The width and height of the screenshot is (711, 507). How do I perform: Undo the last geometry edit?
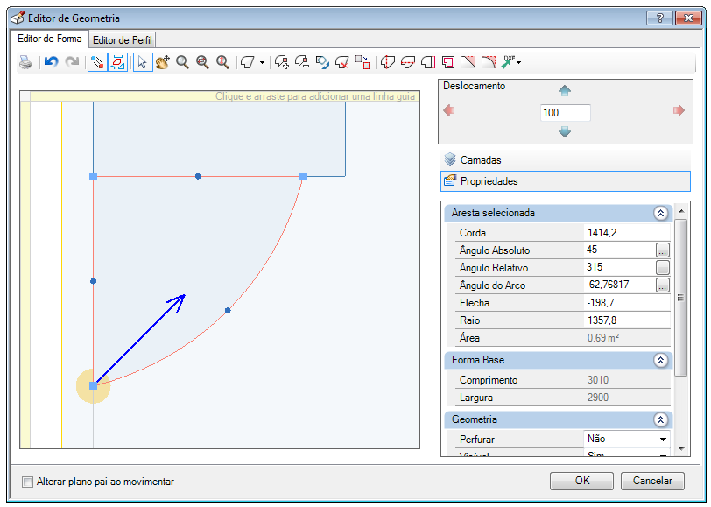point(52,62)
